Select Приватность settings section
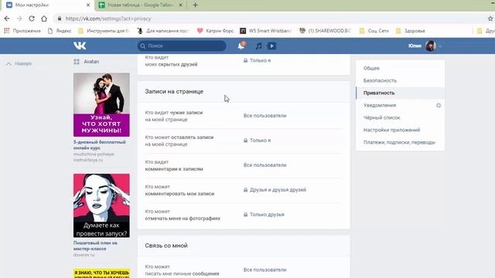Screen dimensions: 495x278 [400, 93]
